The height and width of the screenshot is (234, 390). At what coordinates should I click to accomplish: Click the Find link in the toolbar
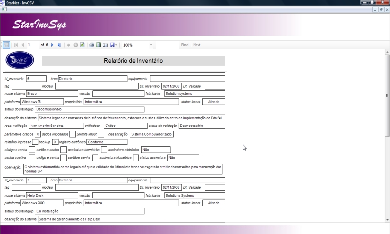tap(184, 45)
